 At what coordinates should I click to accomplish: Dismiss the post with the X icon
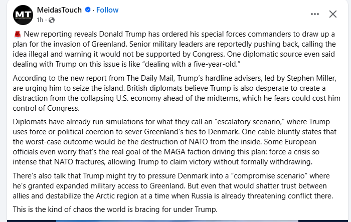333,14
